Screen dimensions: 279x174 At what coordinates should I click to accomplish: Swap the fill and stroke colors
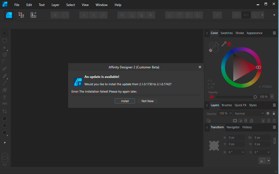click(217, 43)
